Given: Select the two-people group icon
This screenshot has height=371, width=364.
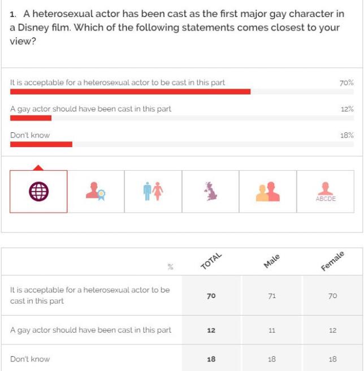Looking at the screenshot, I should [268, 192].
